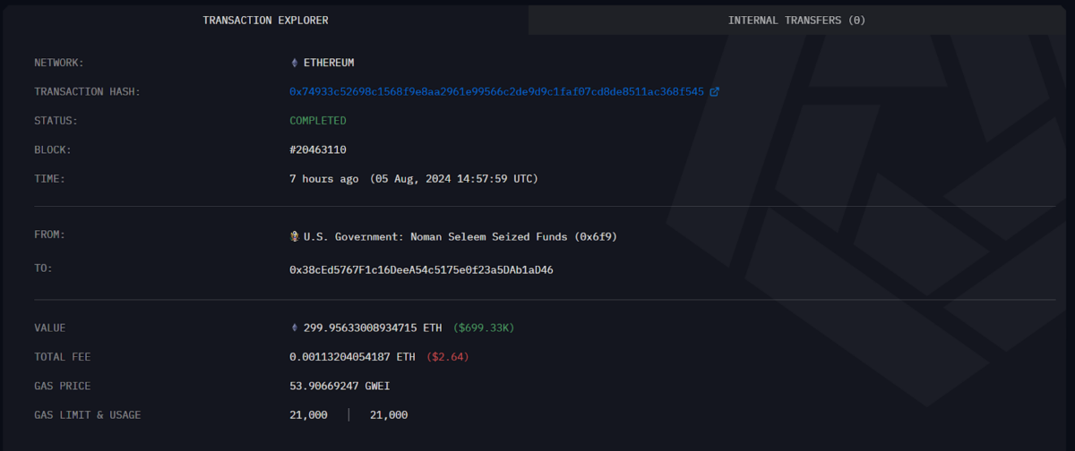Click the second 21,000 gas usage value
1075x451 pixels.
[389, 415]
